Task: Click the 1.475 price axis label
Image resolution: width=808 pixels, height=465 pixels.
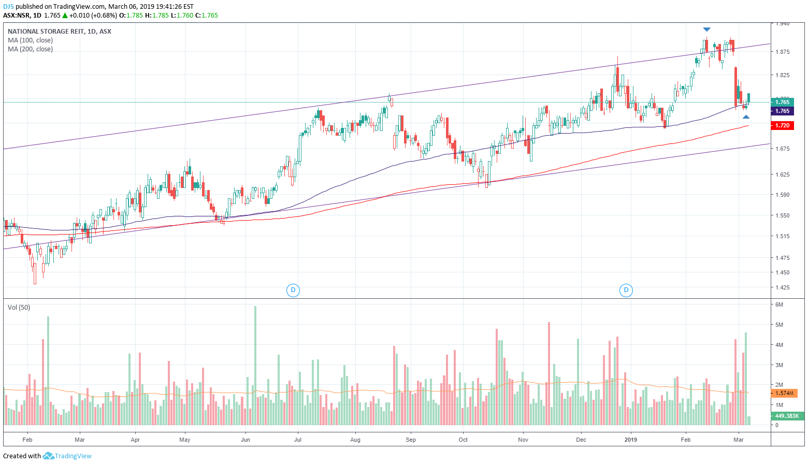Action: point(782,258)
